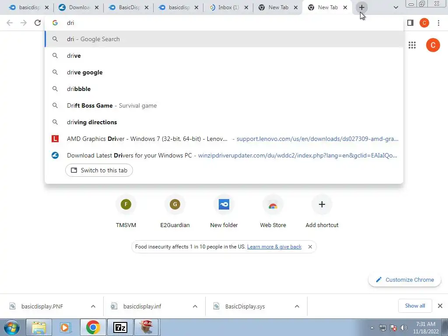The height and width of the screenshot is (336, 448).
Task: Open the Google account avatar on page
Action: coord(433,45)
